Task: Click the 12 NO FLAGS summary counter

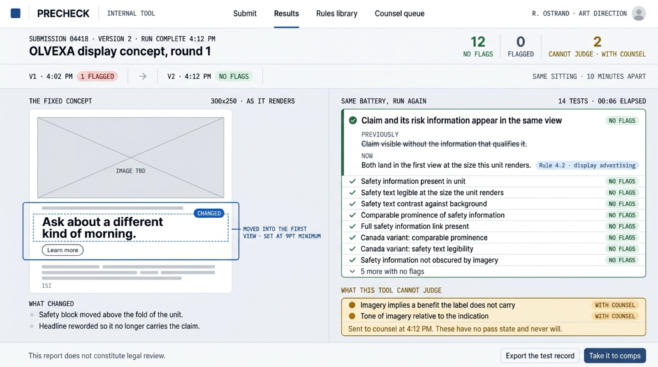Action: coord(478,46)
